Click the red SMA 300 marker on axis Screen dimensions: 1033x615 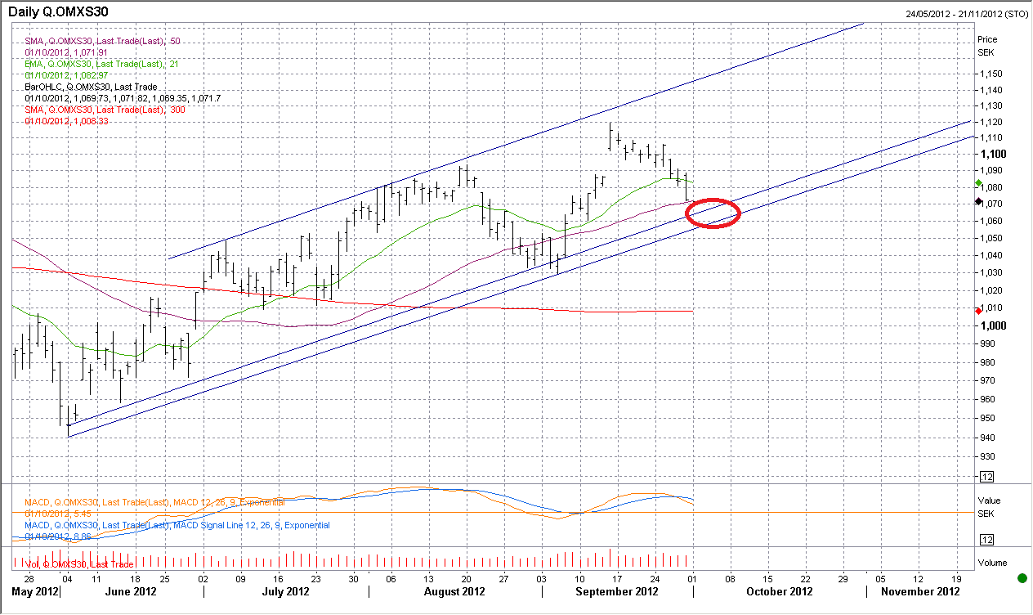point(979,311)
